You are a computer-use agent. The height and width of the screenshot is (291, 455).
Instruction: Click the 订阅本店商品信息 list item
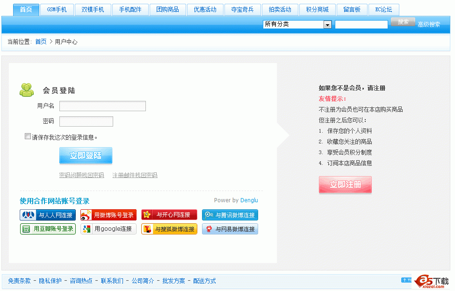[349, 163]
